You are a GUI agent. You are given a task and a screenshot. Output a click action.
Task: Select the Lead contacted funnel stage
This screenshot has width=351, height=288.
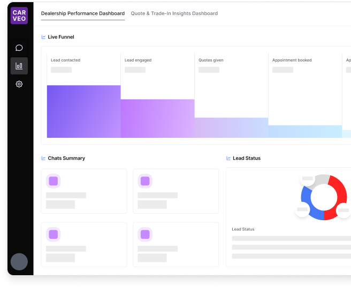(x=83, y=96)
